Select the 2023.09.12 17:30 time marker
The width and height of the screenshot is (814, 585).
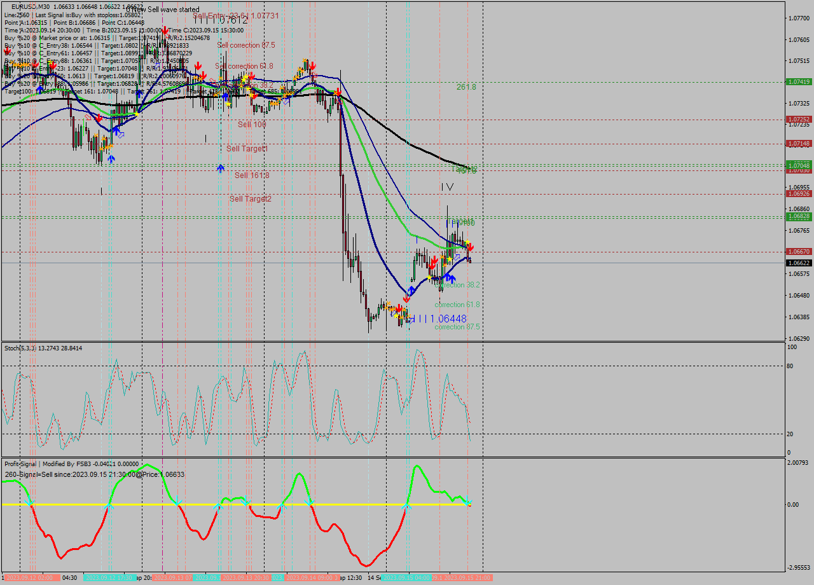click(x=109, y=578)
